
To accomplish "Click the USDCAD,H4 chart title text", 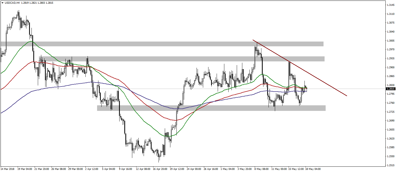I will (12, 3).
